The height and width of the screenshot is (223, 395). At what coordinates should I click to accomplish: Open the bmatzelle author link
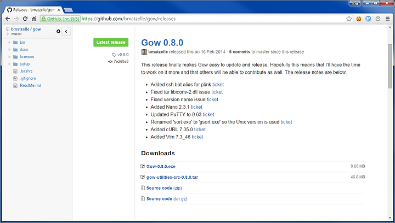click(x=158, y=52)
